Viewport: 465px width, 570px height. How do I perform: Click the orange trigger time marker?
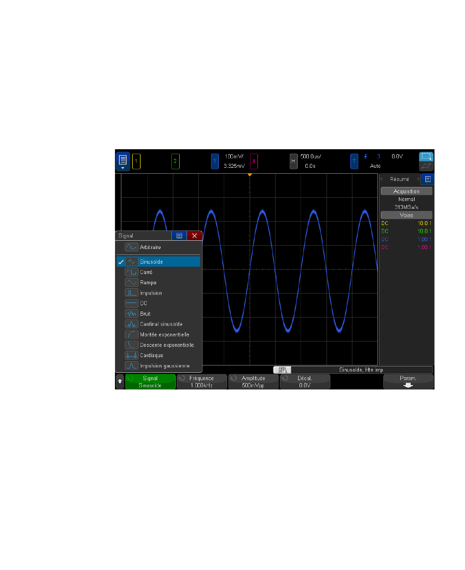click(x=250, y=175)
